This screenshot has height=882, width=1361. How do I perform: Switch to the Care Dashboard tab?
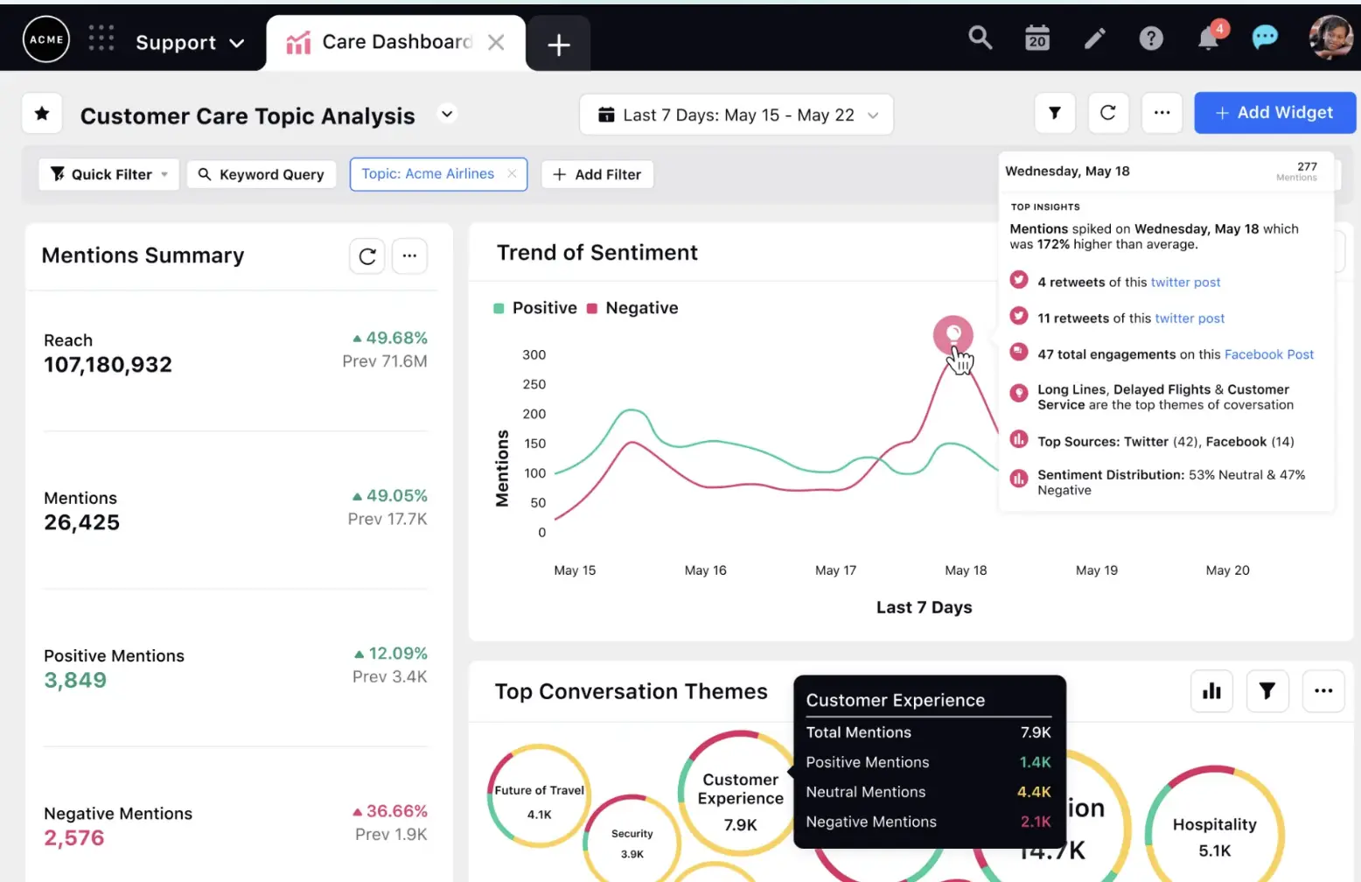386,41
